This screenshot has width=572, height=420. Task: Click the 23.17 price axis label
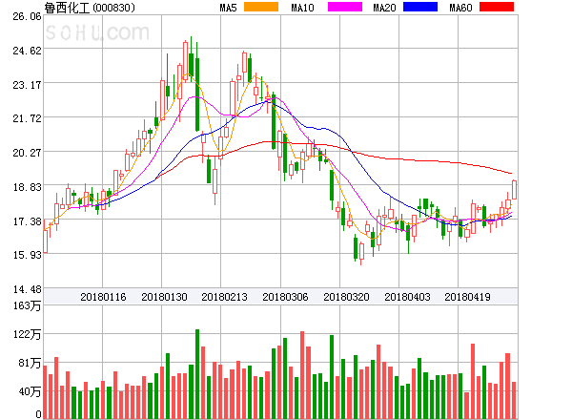[x=27, y=85]
